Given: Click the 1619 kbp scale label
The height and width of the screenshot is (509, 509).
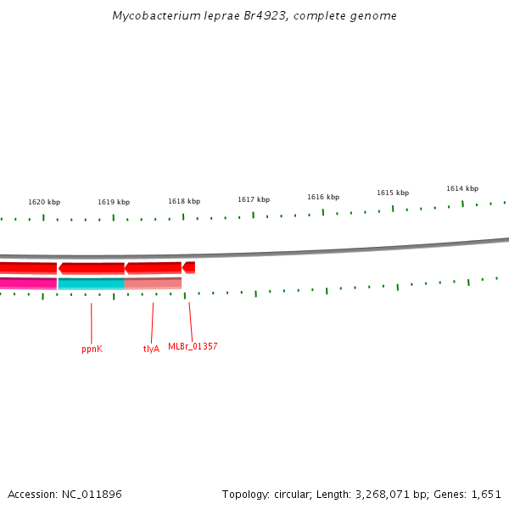Looking at the screenshot, I should 114,202.
